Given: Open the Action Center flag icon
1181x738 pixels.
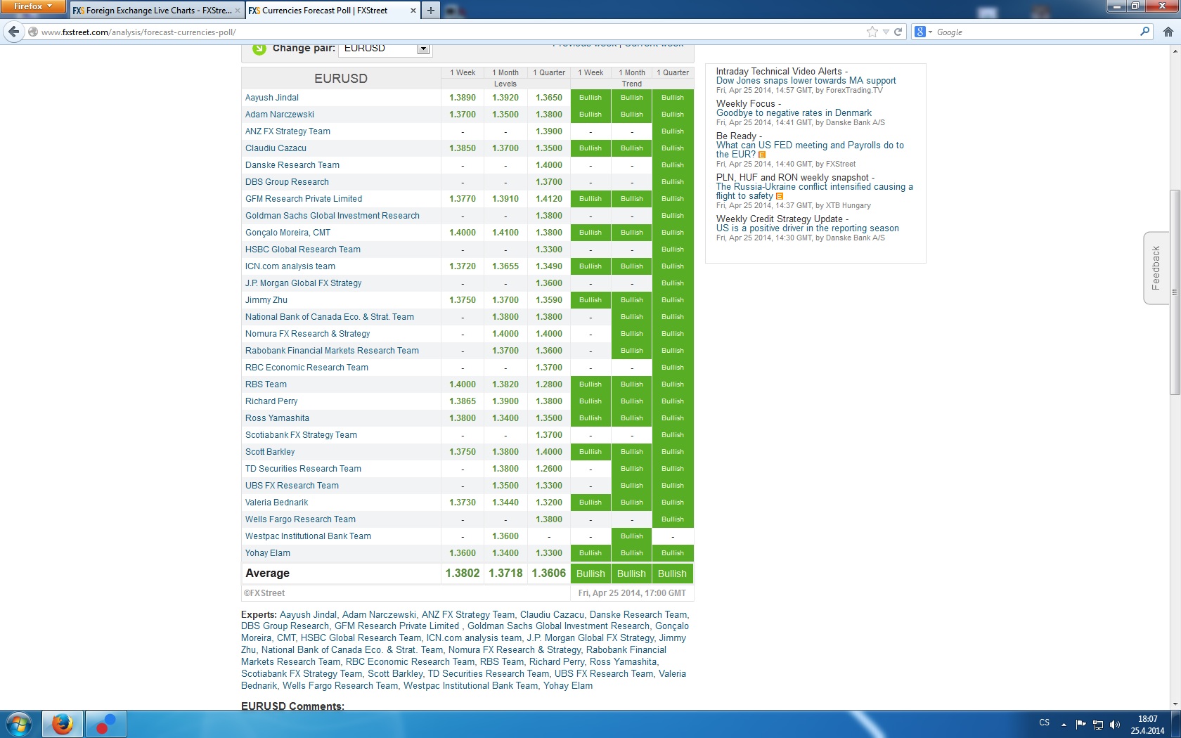Looking at the screenshot, I should pyautogui.click(x=1081, y=724).
